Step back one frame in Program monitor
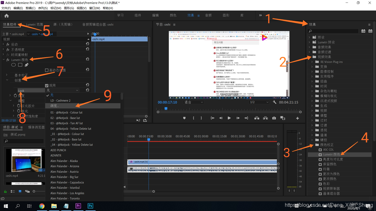Screen dimensions: 376x211 [221, 118]
